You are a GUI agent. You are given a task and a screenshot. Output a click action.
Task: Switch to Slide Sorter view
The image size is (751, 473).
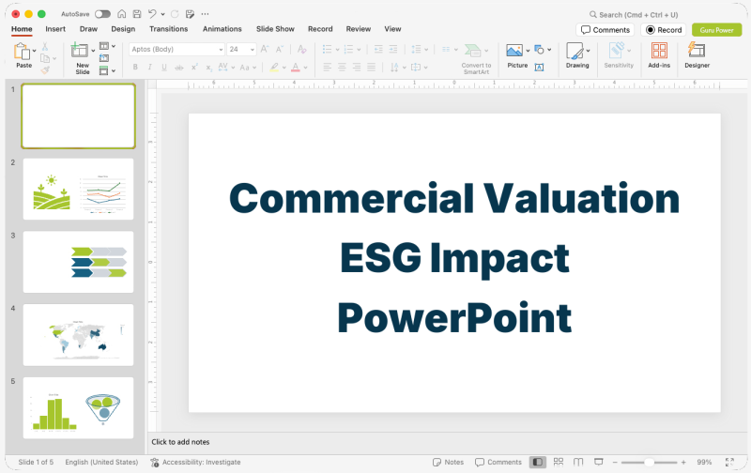(x=558, y=462)
